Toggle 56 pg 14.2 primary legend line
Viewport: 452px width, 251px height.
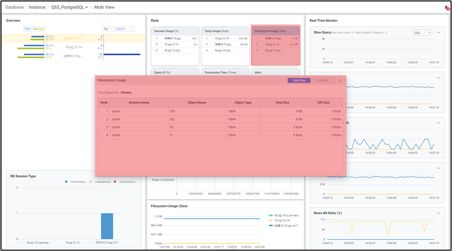pyautogui.click(x=270, y=215)
